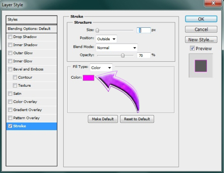
Task: Click the Opacity slider handle
Action: tap(123, 55)
